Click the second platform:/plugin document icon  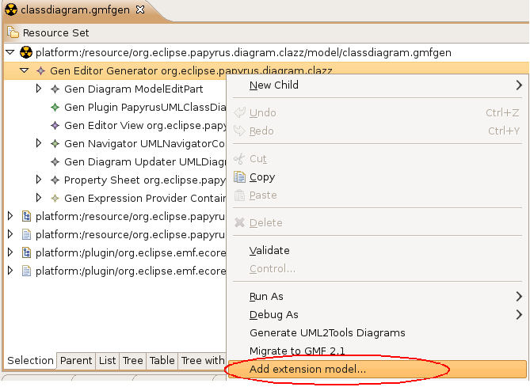click(x=26, y=271)
